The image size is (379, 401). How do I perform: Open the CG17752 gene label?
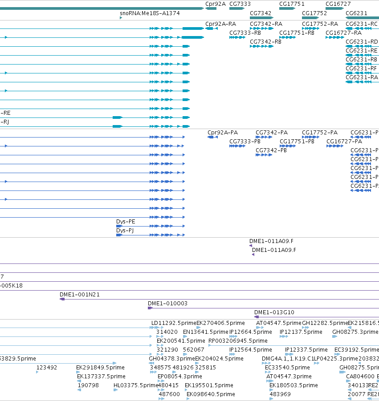pyautogui.click(x=314, y=13)
